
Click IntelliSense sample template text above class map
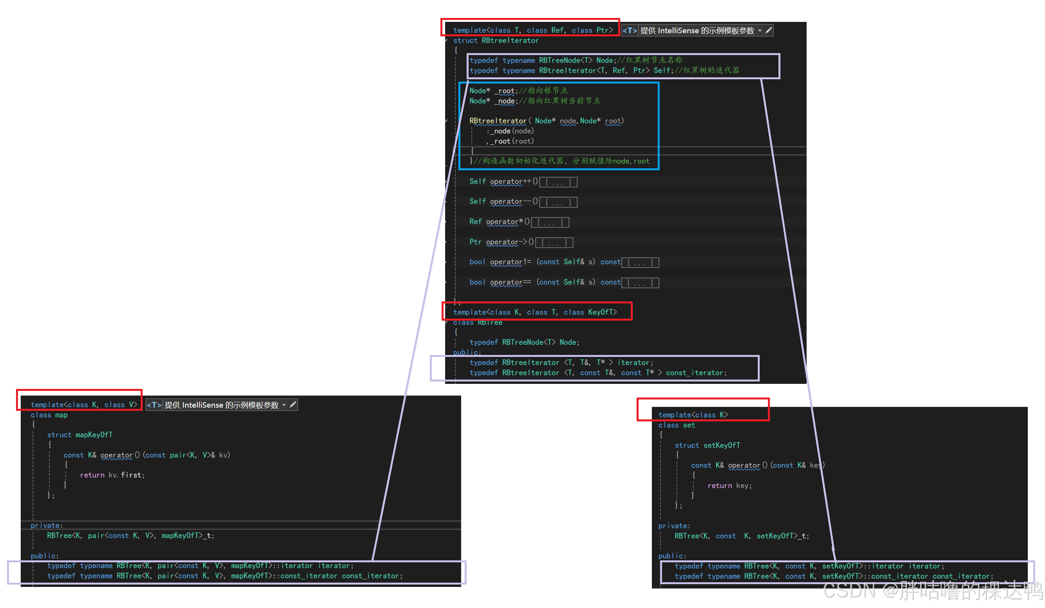[222, 405]
